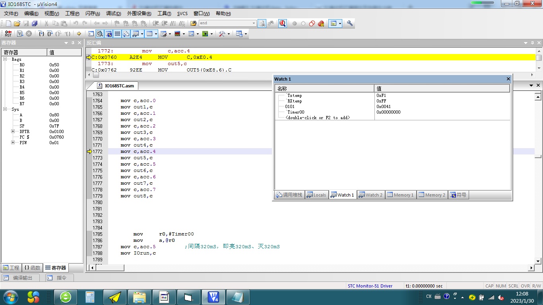Click the Trace windows toolbar icon

click(191, 34)
